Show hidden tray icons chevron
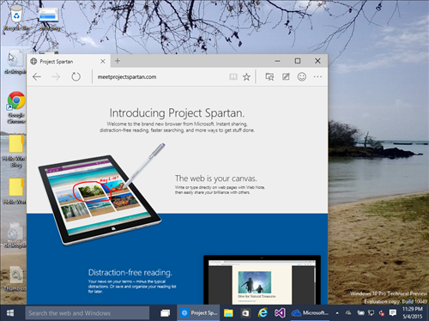Screen dimensions: 429x321 point(337,313)
